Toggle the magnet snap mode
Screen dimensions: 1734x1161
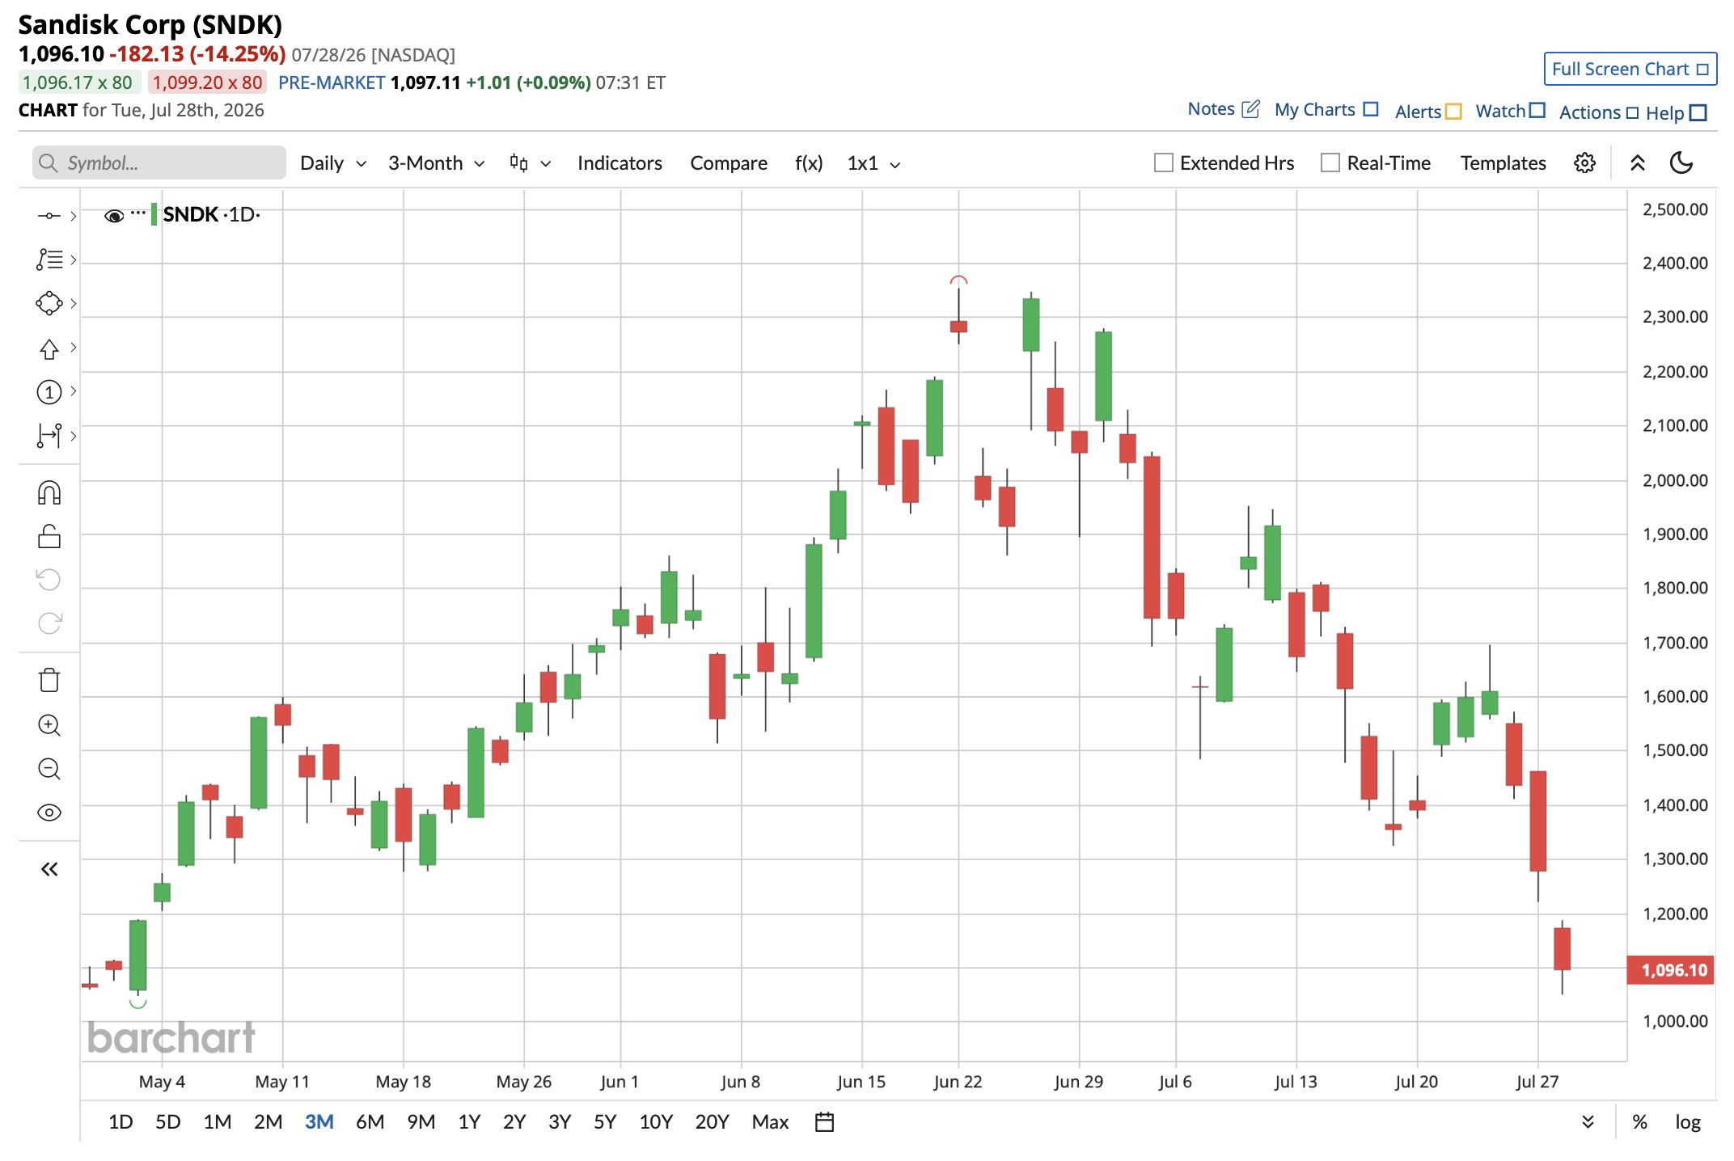pos(49,492)
